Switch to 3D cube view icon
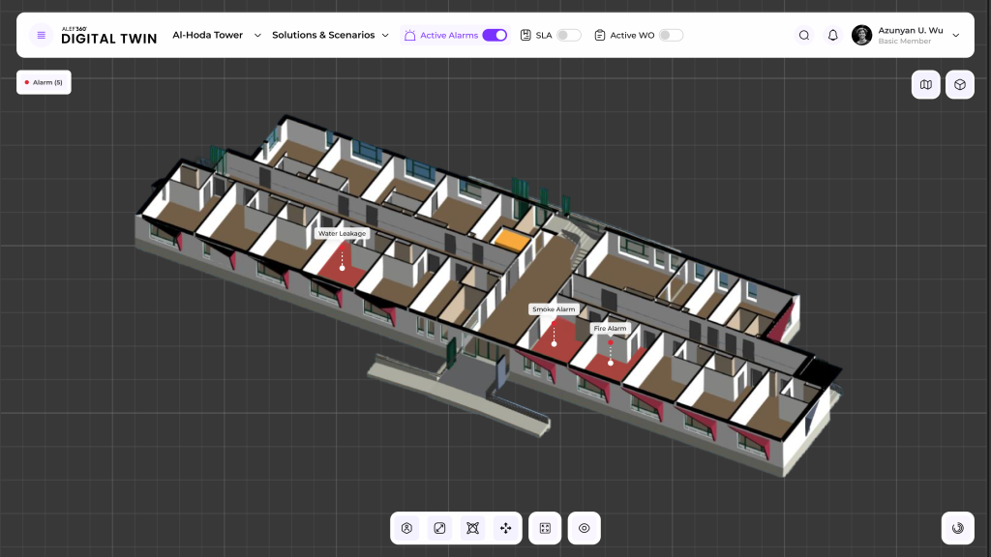This screenshot has height=557, width=991. coord(959,84)
